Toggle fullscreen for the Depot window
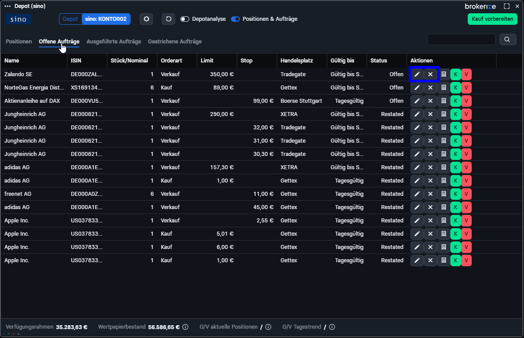524x338 pixels. coord(507,6)
